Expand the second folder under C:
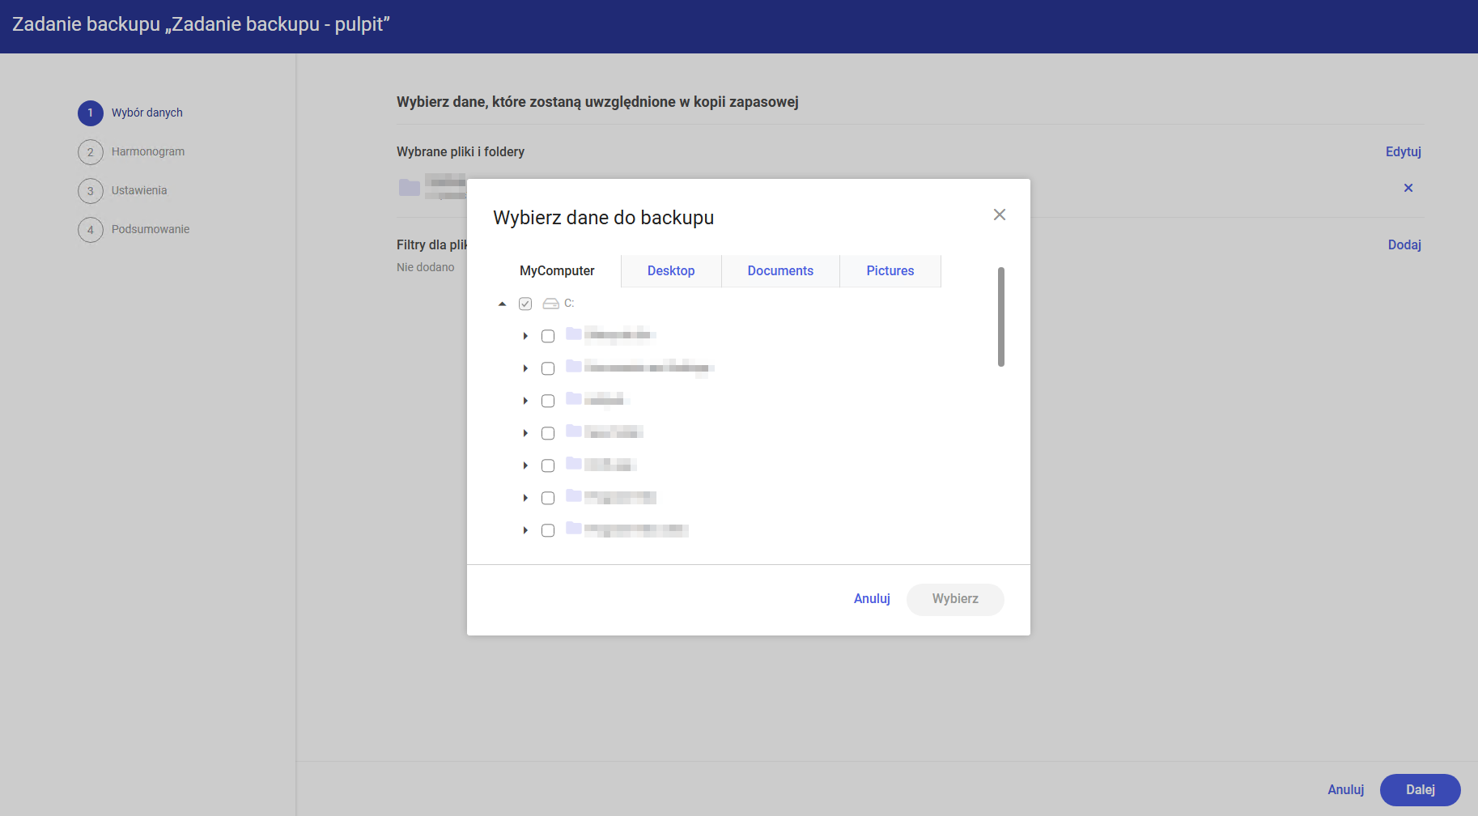Viewport: 1478px width, 816px height. pyautogui.click(x=525, y=368)
